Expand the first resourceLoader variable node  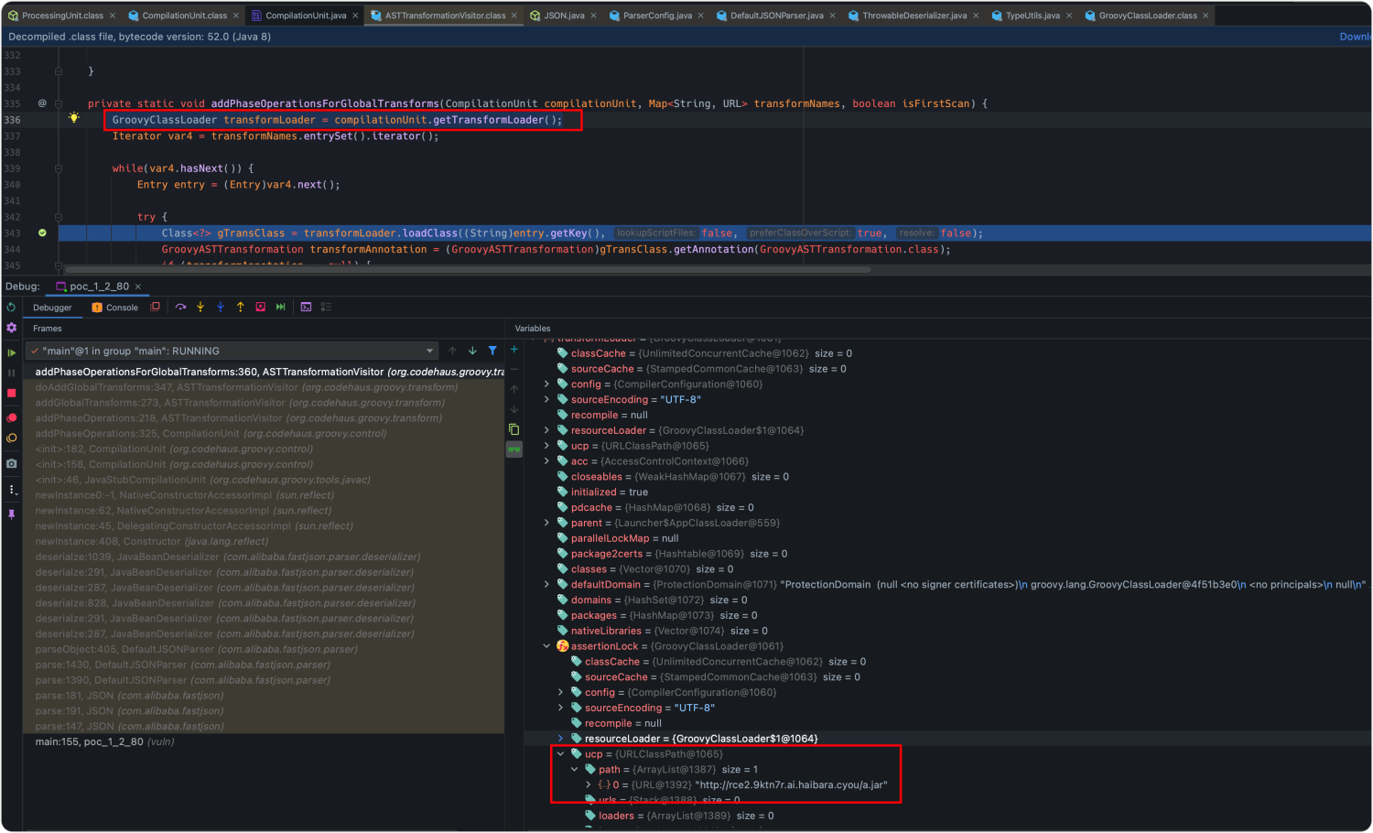pos(546,430)
